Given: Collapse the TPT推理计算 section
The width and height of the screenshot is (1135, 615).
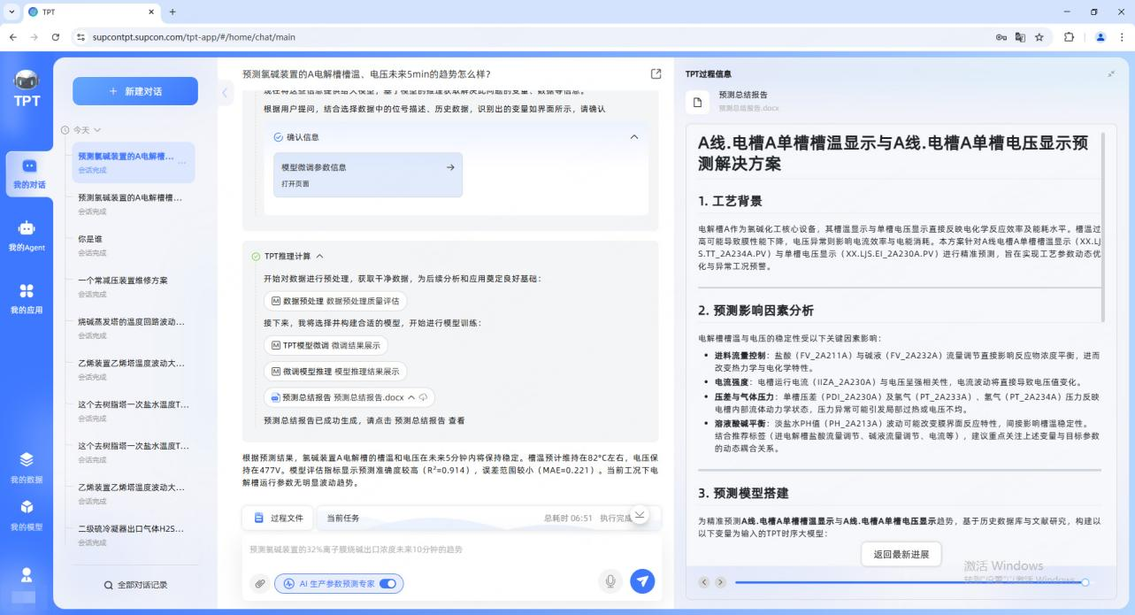Looking at the screenshot, I should 320,257.
